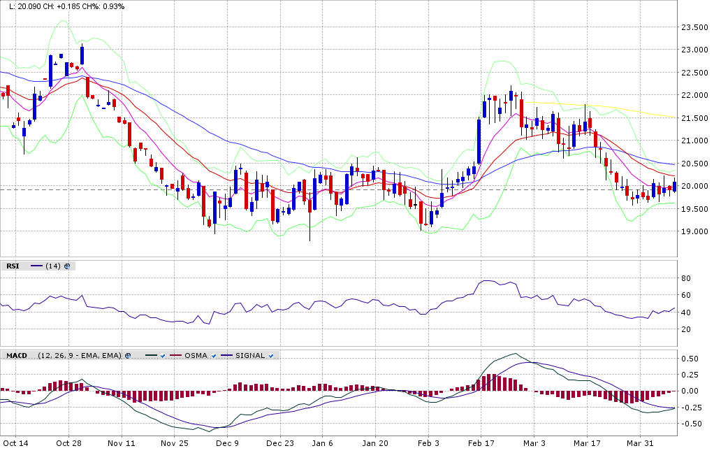
Task: Toggle the SIGNAL line checkmark
Action: [271, 356]
